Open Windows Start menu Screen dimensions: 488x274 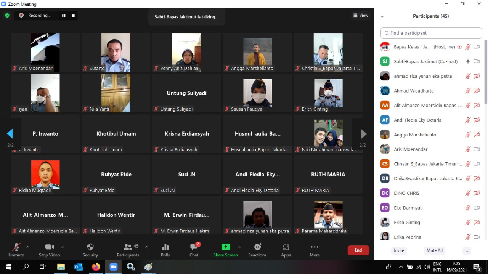point(8,267)
